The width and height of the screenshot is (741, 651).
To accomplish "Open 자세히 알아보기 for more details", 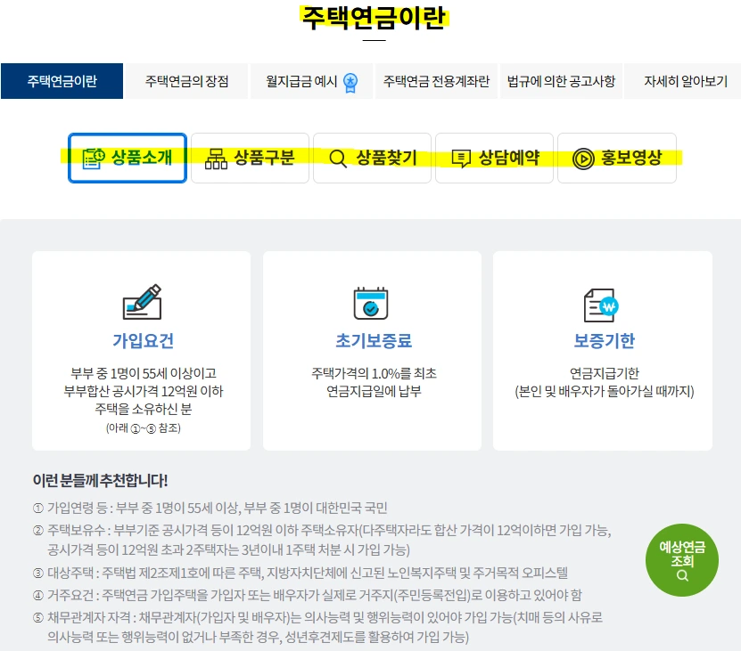I will point(685,80).
